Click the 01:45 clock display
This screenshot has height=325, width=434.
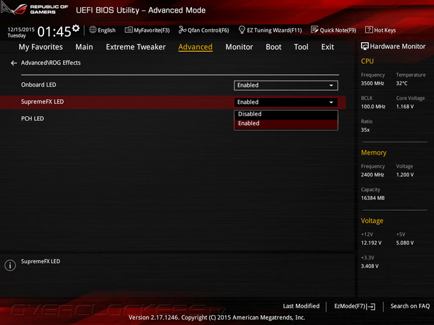(x=54, y=31)
